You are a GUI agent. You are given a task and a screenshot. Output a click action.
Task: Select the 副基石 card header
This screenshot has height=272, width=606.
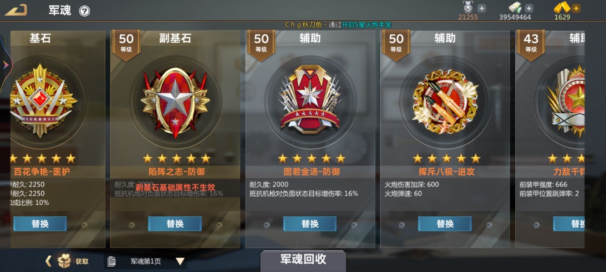coord(175,38)
